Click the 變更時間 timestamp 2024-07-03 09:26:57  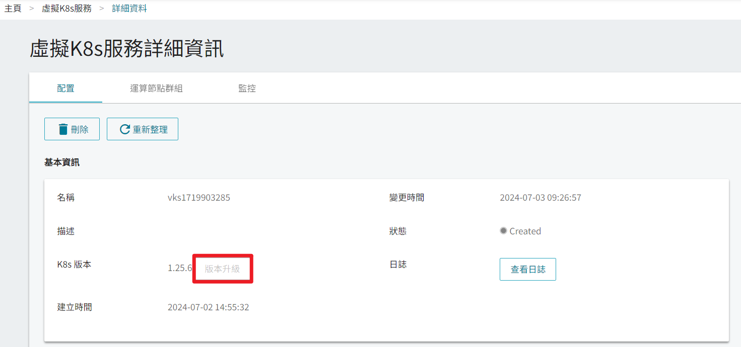(541, 198)
